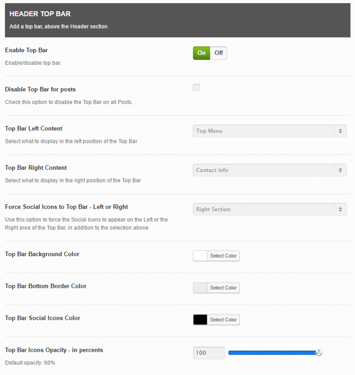Click 'Top Bar Bottom Border Color' label
The height and width of the screenshot is (375, 355).
click(x=46, y=286)
